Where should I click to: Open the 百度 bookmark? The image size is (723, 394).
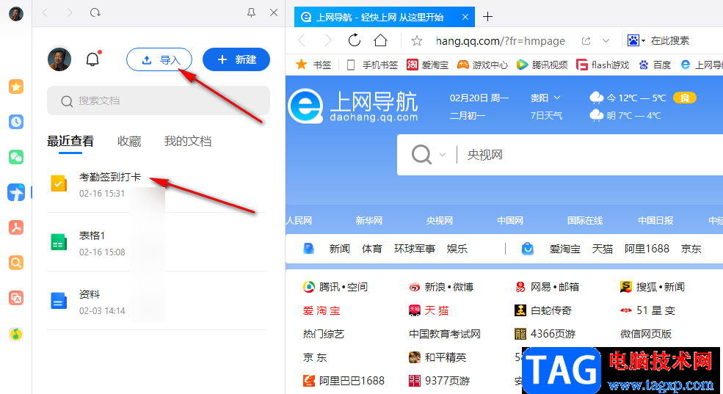(x=655, y=65)
